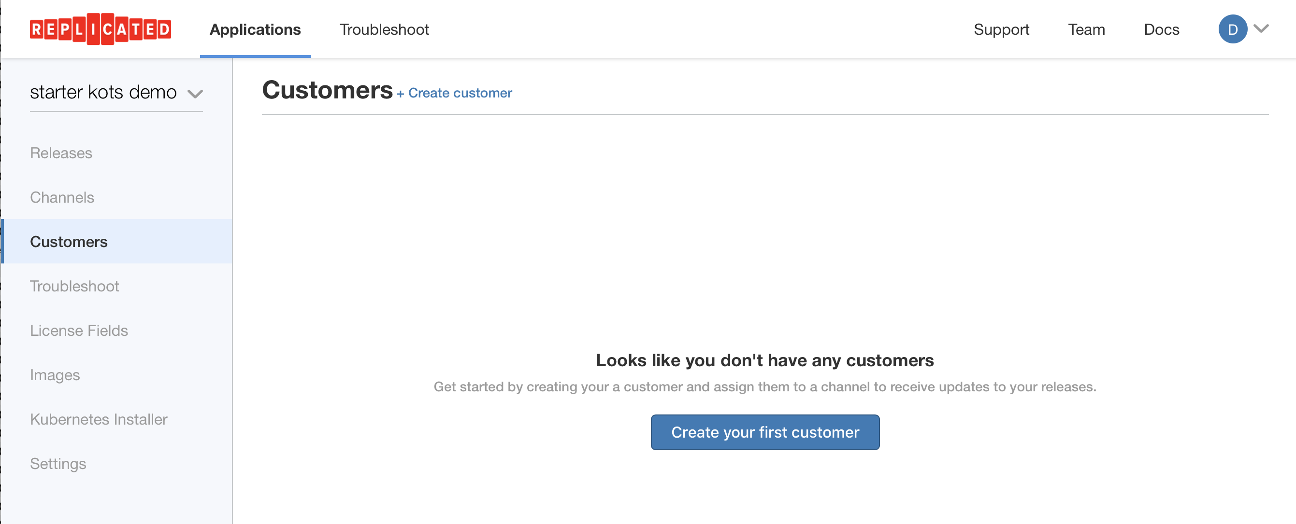Open the user avatar D menu
The width and height of the screenshot is (1296, 524).
pyautogui.click(x=1232, y=29)
